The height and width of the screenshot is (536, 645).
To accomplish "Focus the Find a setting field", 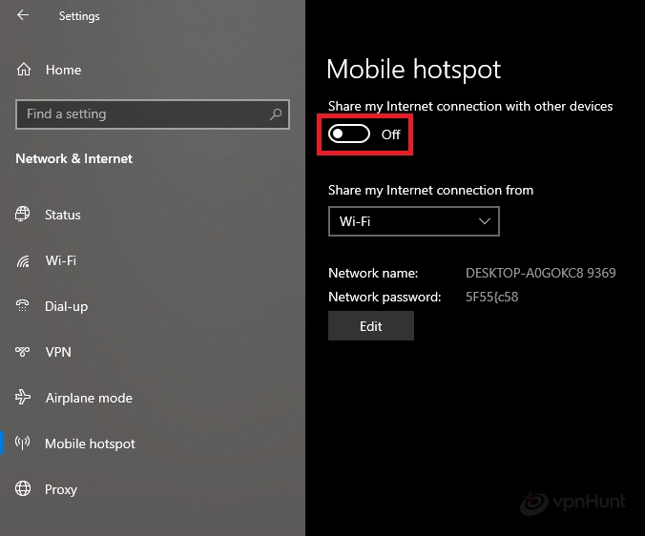I will 153,113.
